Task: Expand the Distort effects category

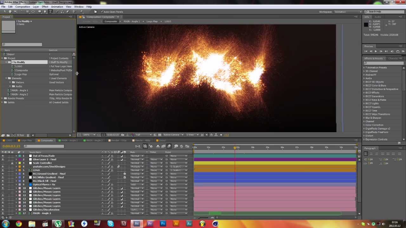Action: [x=364, y=136]
